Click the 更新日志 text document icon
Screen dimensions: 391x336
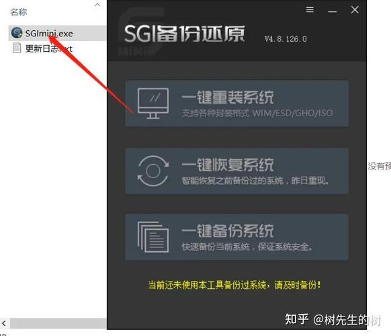point(17,48)
